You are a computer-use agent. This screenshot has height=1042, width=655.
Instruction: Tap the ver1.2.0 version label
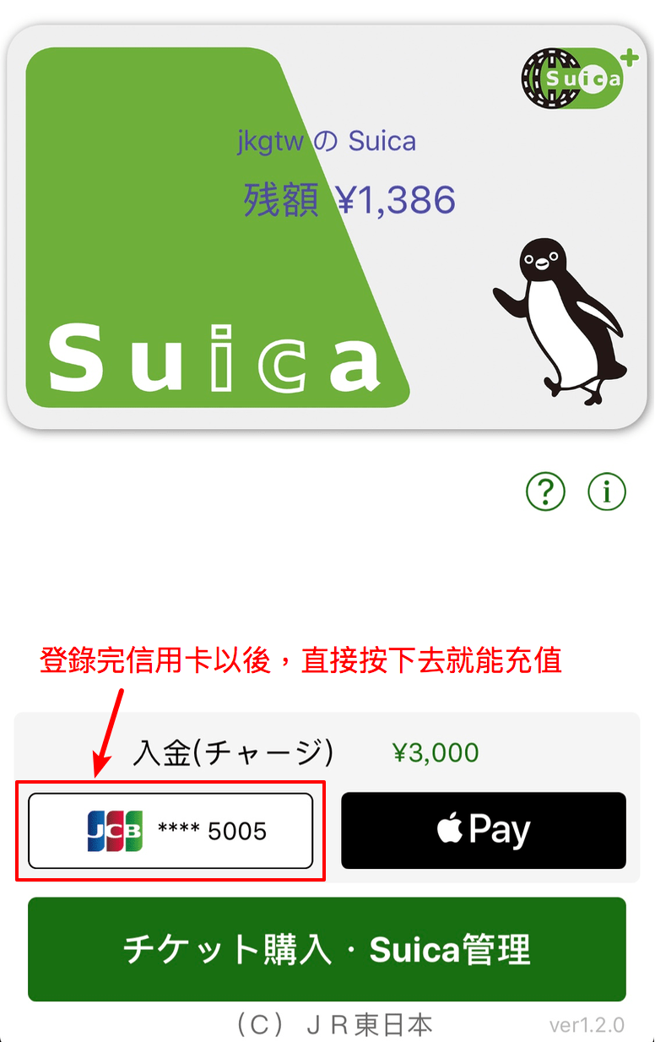click(x=587, y=1025)
